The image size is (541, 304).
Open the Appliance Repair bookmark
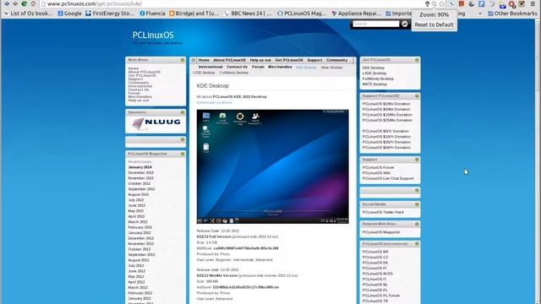(356, 14)
